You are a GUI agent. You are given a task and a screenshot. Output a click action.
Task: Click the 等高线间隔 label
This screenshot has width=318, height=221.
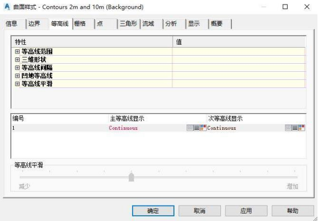click(37, 68)
